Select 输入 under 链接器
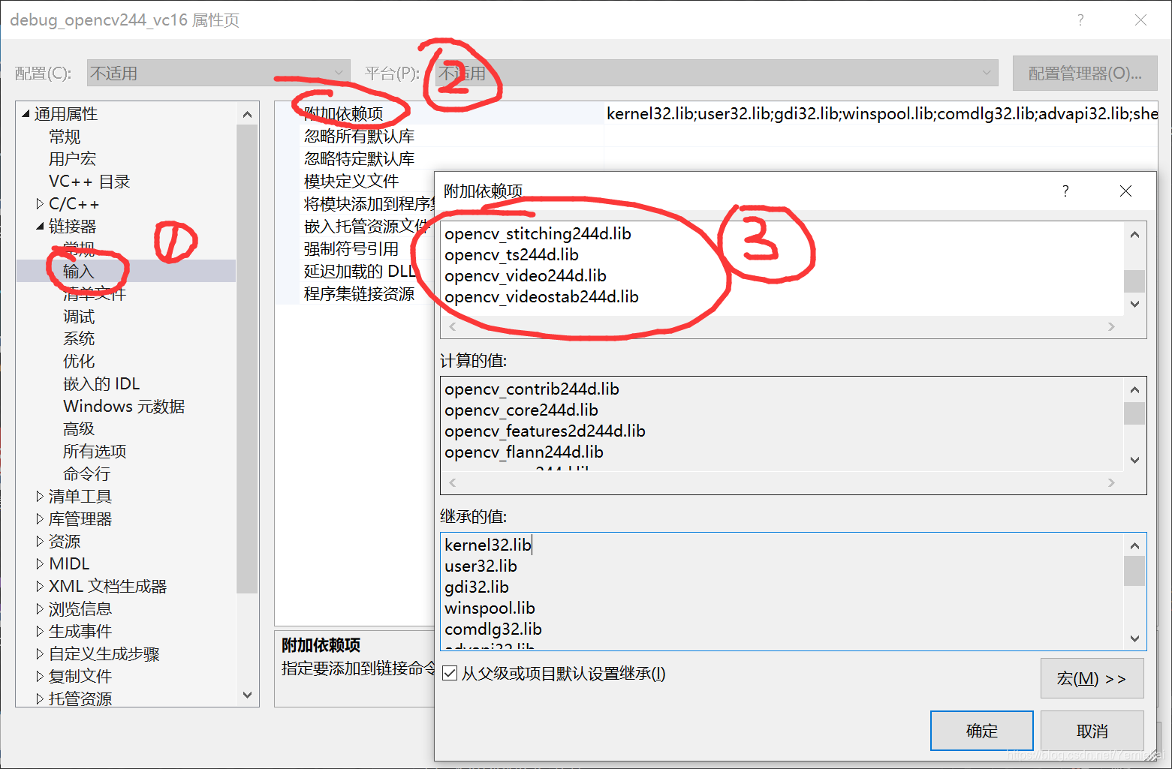 [x=79, y=271]
